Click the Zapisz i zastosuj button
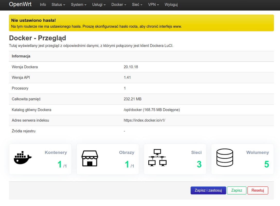 coord(208,190)
